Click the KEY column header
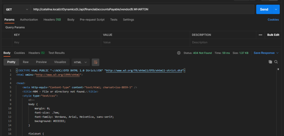 pos(17,35)
